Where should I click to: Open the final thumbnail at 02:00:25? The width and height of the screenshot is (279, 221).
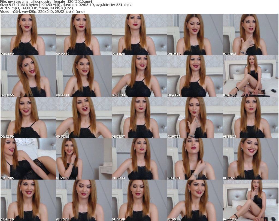click(x=251, y=200)
